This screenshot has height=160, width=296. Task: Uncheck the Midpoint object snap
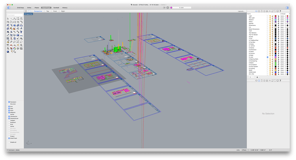tap(9, 112)
